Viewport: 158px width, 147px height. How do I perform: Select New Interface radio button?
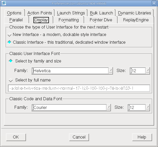click(10, 35)
